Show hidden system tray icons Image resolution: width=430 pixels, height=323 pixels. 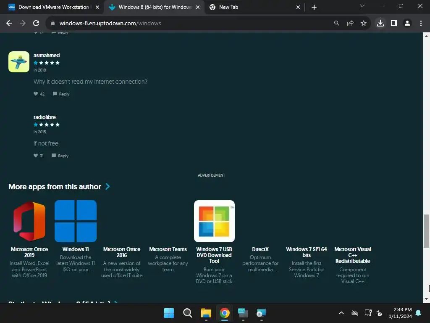[341, 313]
